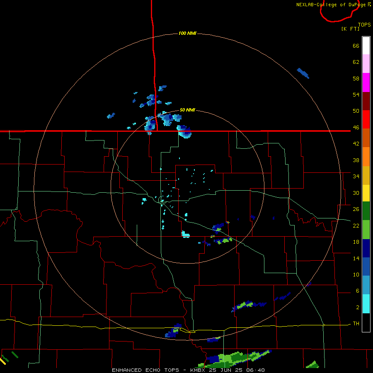The image size is (373, 373).
Task: Pick the bright orange legend block
Action: pyautogui.click(x=366, y=157)
